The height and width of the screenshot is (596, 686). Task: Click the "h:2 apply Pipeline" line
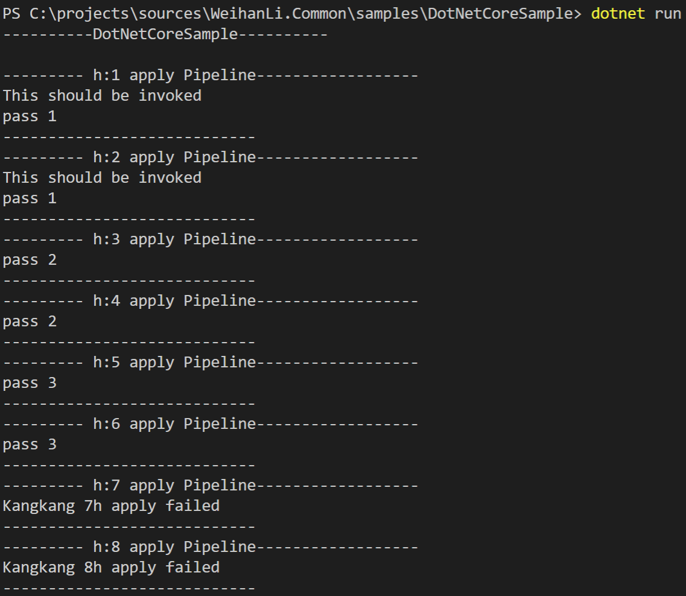(x=174, y=157)
